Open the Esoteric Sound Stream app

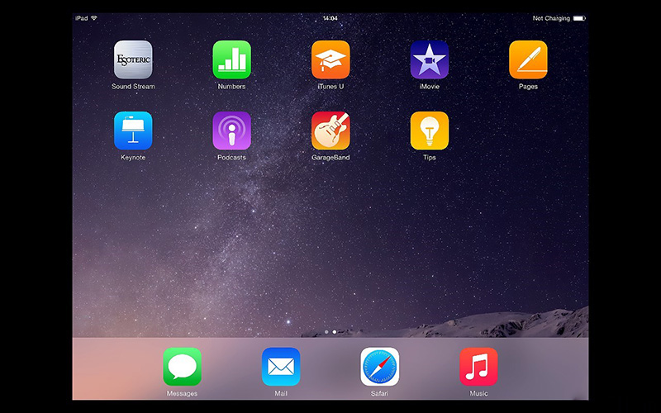[133, 59]
